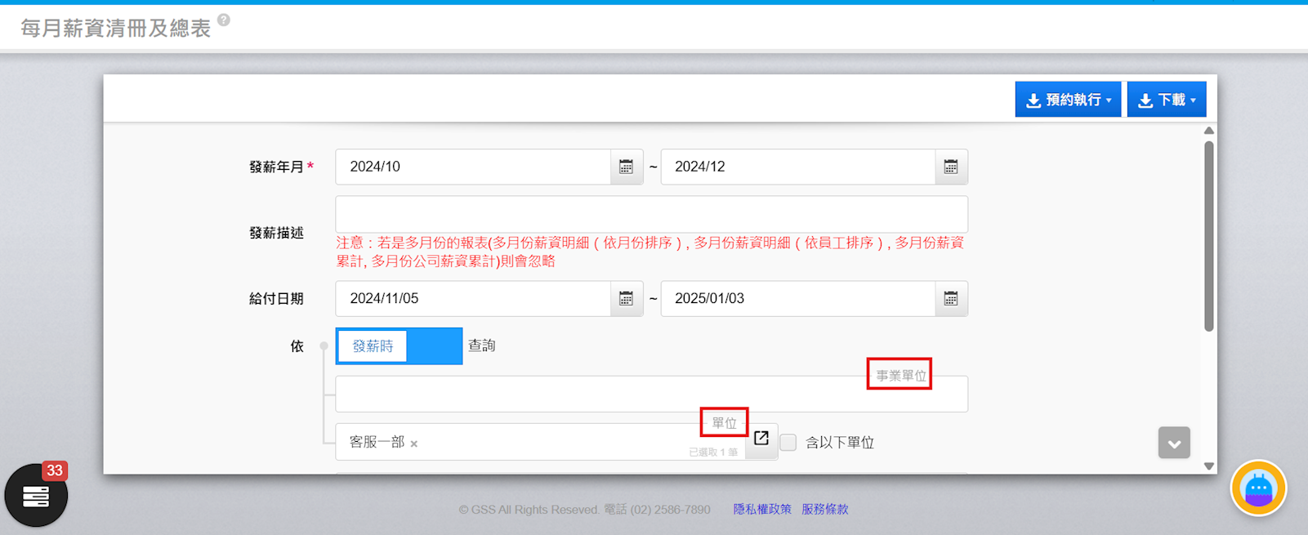
Task: Open the 下載 dropdown menu
Action: click(x=1166, y=100)
